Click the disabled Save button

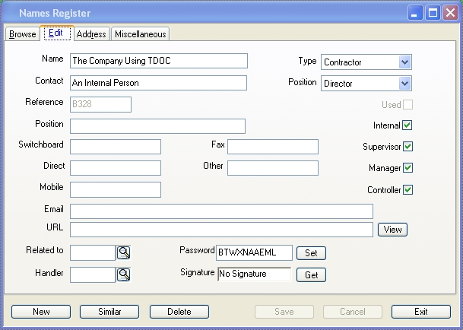coord(284,312)
